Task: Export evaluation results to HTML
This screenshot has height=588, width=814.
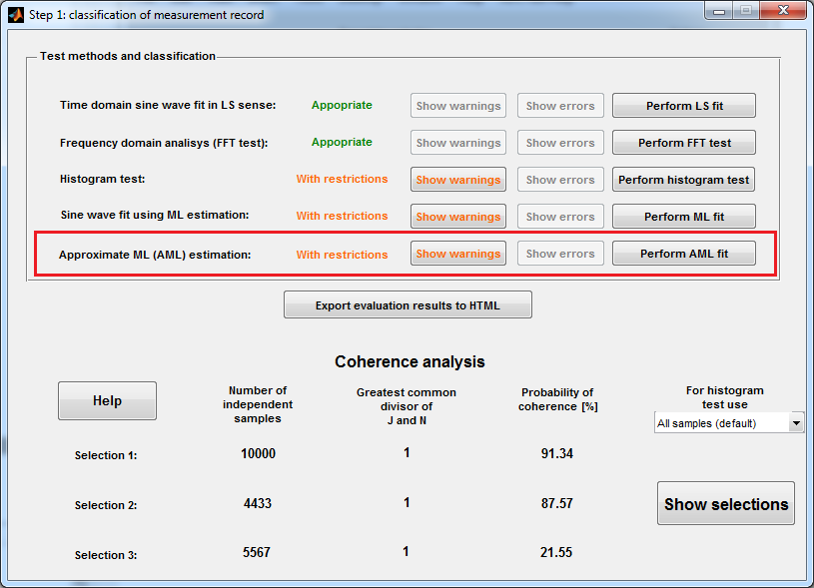Action: (407, 304)
